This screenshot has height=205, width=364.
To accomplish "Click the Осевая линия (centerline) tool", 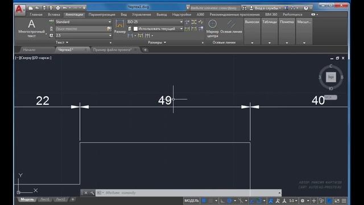I will pyautogui.click(x=231, y=27).
